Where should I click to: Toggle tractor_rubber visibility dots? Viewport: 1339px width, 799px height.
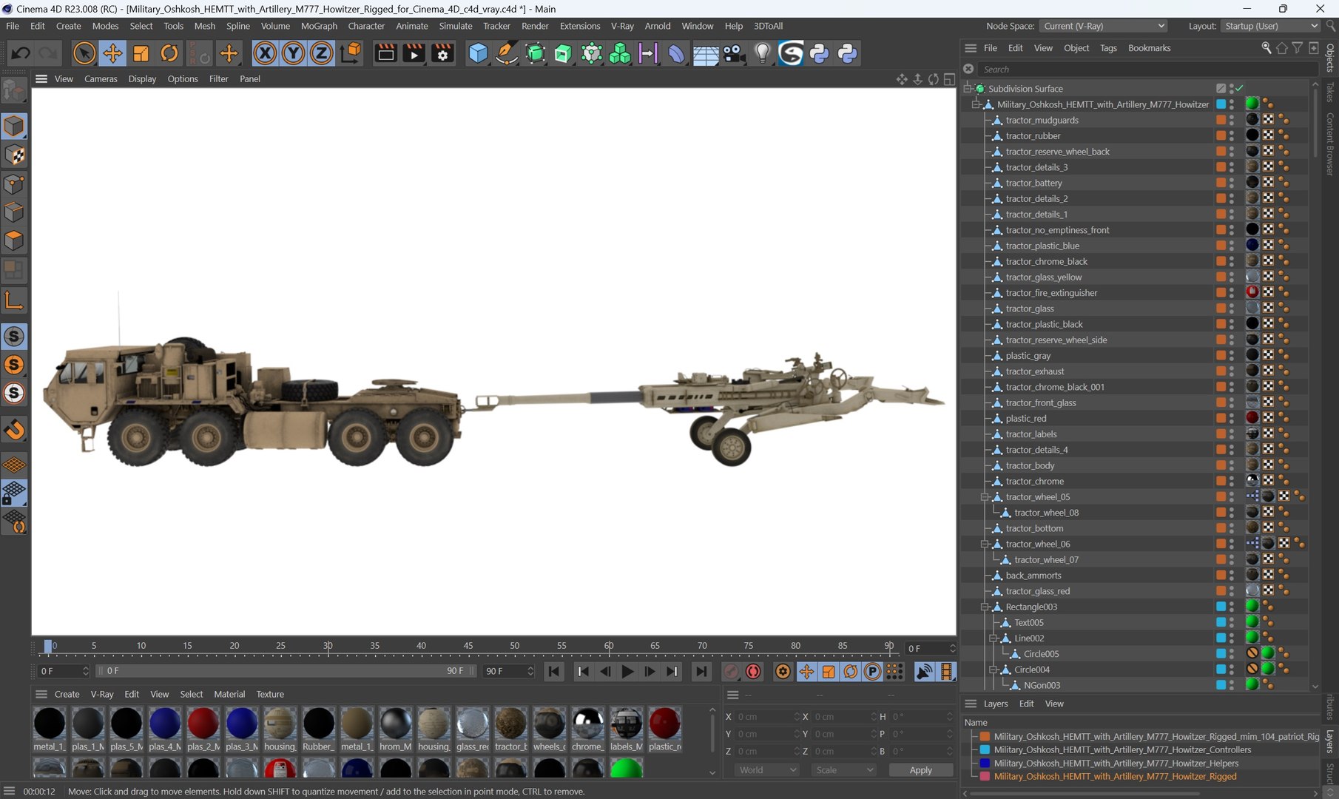point(1232,136)
